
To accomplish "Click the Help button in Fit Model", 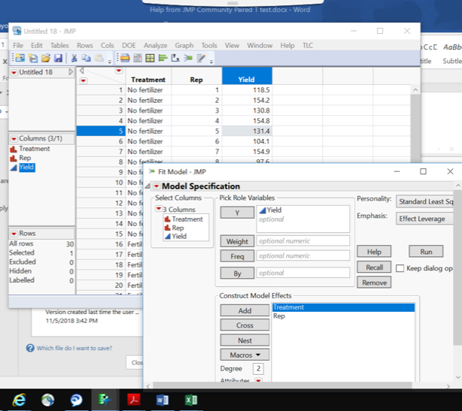I will (x=374, y=252).
